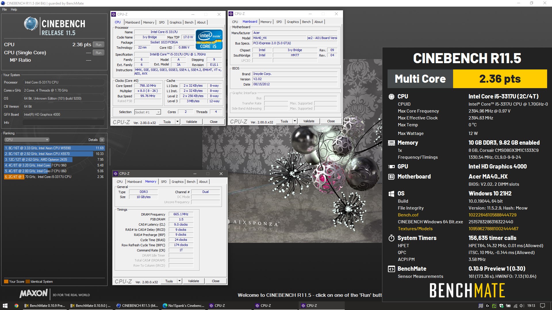Click the Your Score orange swatch

(x=6, y=282)
